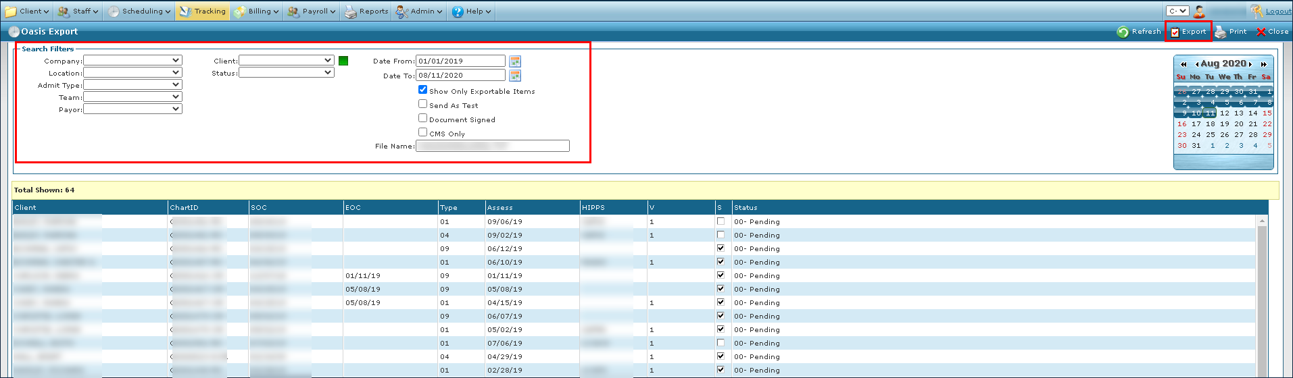Select highlighted day 11 in the calendar

(x=1211, y=113)
